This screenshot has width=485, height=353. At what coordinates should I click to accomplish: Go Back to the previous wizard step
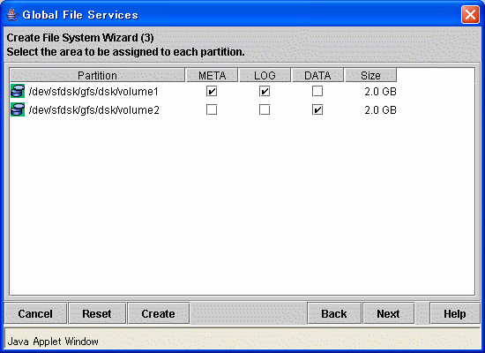point(334,313)
